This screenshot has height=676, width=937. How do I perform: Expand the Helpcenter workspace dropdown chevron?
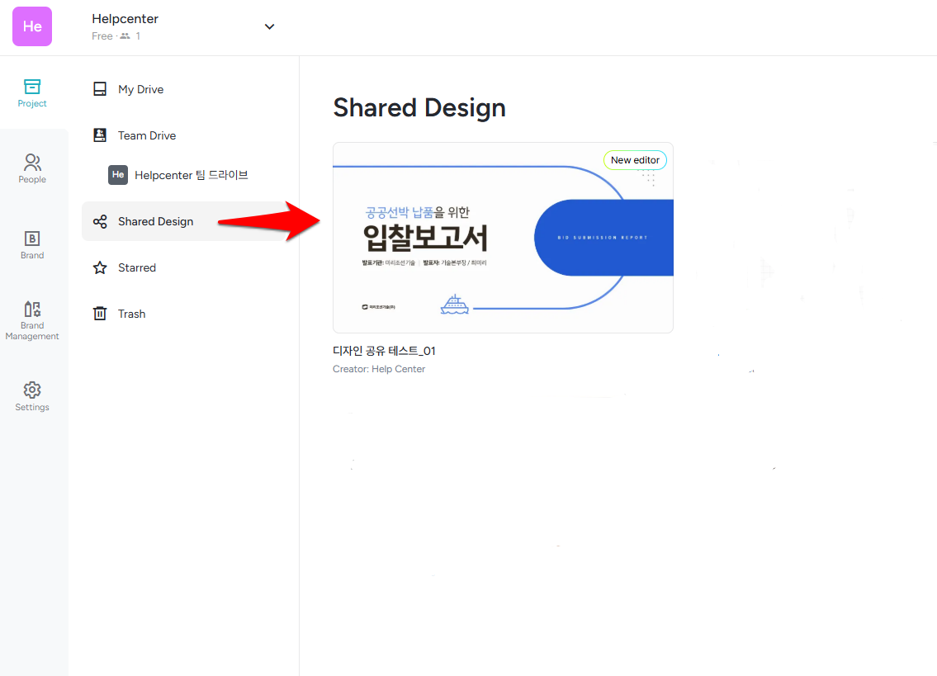[x=269, y=26]
